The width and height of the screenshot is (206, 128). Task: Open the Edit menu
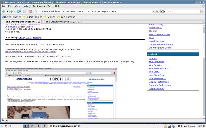point(10,6)
